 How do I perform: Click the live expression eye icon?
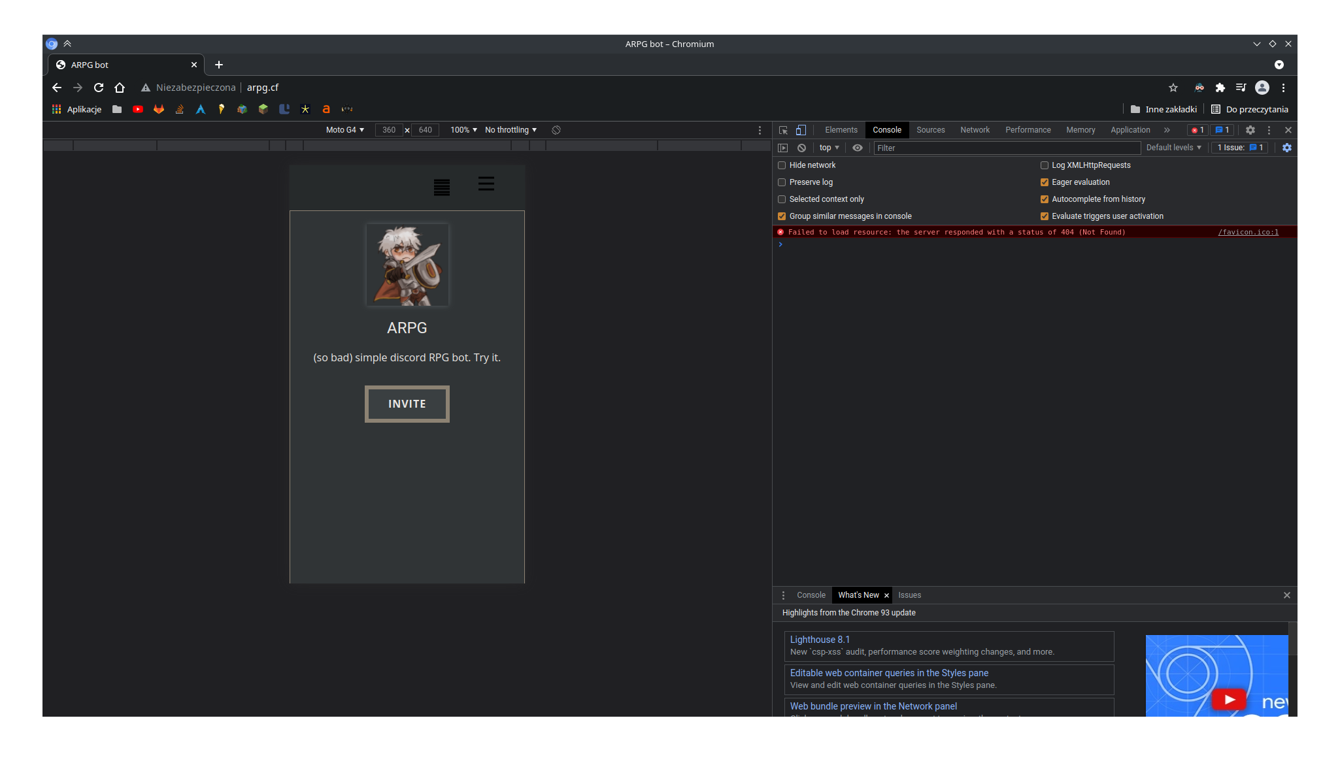point(858,148)
